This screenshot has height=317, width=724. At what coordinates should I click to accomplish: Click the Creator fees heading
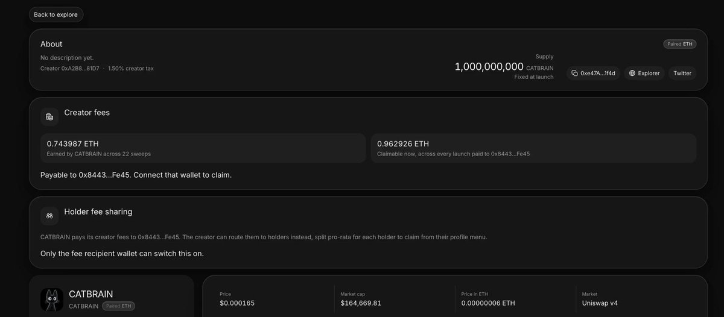(87, 113)
